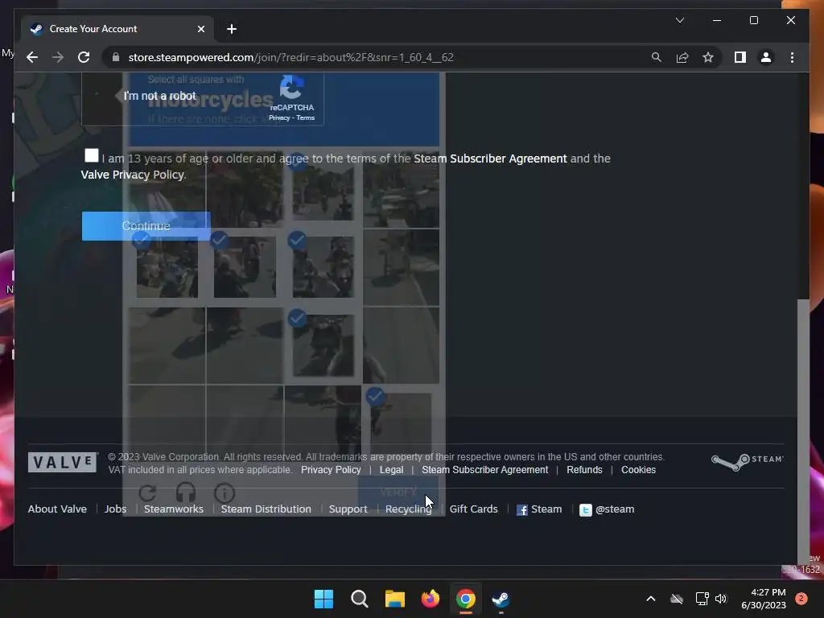Image resolution: width=824 pixels, height=618 pixels.
Task: Open the About Valve link
Action: (x=57, y=509)
